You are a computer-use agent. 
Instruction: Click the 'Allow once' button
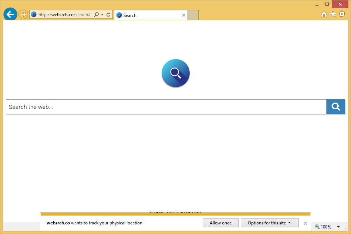pos(220,223)
